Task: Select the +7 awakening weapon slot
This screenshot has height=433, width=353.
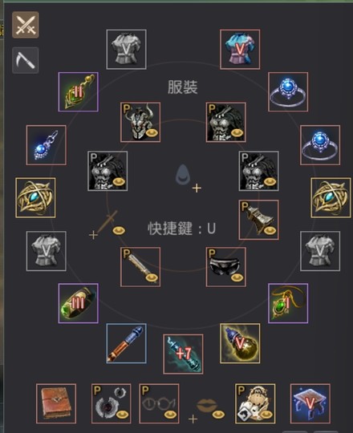Action: (x=183, y=354)
